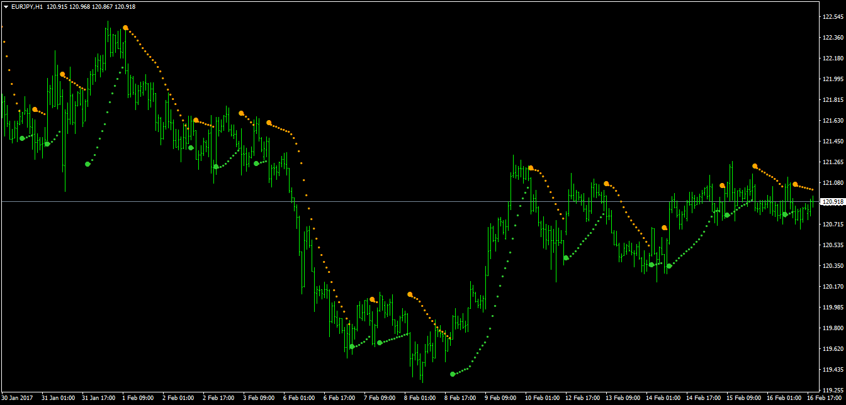The width and height of the screenshot is (846, 405).
Task: Select the 9 Feb 09:00 time label
Action: (500, 398)
